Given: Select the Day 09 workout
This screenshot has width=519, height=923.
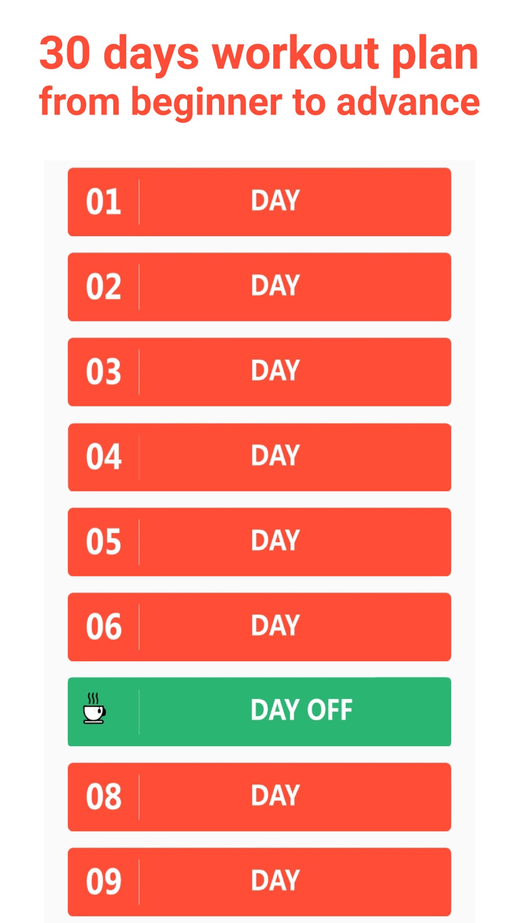Looking at the screenshot, I should click(259, 882).
